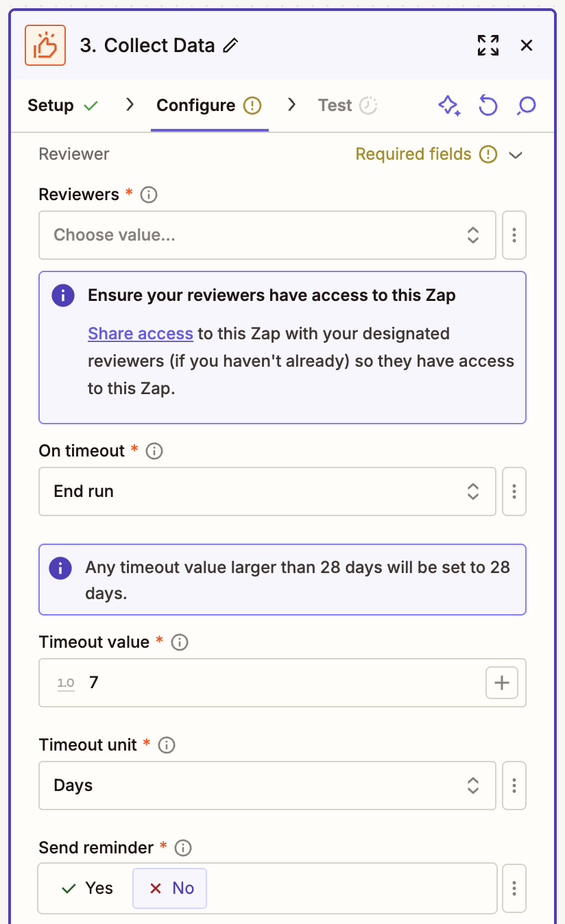Open the AI sparkle assistant icon
This screenshot has height=924, width=565.
pos(449,106)
